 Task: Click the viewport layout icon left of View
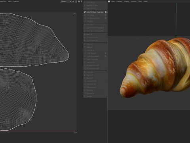point(109,2)
